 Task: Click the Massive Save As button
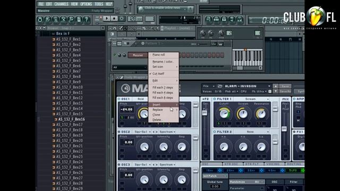[285, 91]
